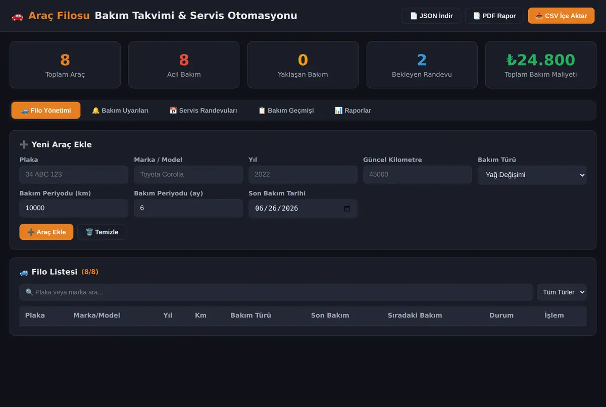Click the Durum column header
The image size is (606, 407).
click(501, 315)
